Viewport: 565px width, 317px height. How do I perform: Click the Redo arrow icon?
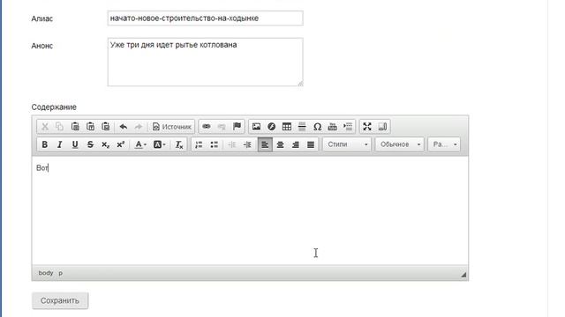tap(139, 127)
